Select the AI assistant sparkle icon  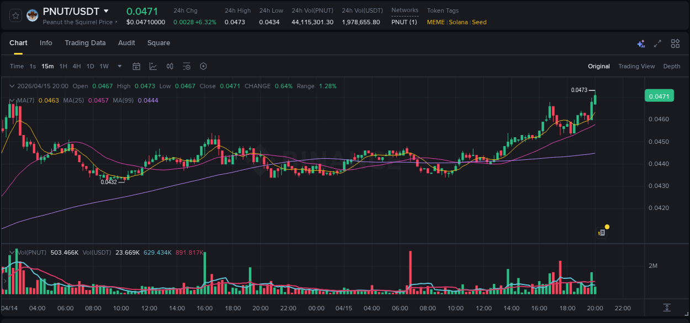tap(641, 43)
